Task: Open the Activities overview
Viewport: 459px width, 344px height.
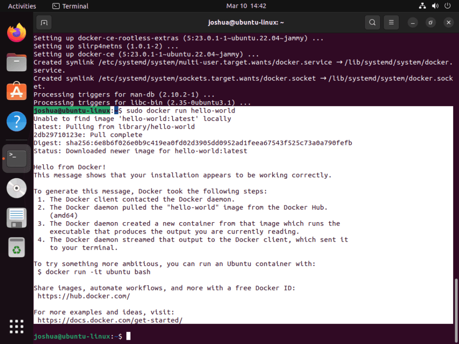Action: click(22, 6)
